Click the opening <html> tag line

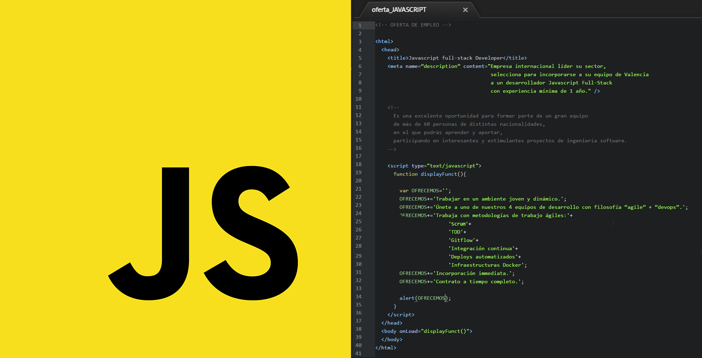click(x=384, y=41)
